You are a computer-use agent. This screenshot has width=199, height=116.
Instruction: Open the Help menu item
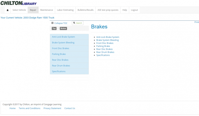point(125,10)
